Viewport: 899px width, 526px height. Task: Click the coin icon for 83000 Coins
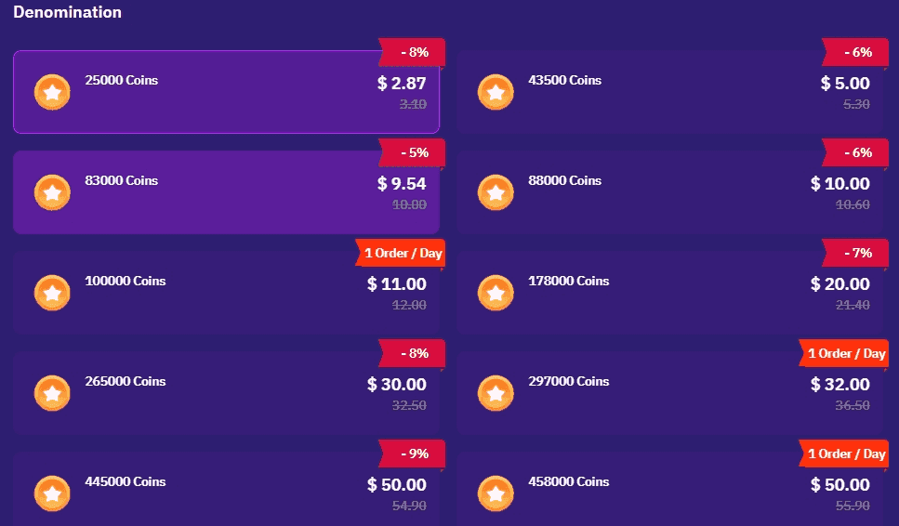[x=52, y=193]
